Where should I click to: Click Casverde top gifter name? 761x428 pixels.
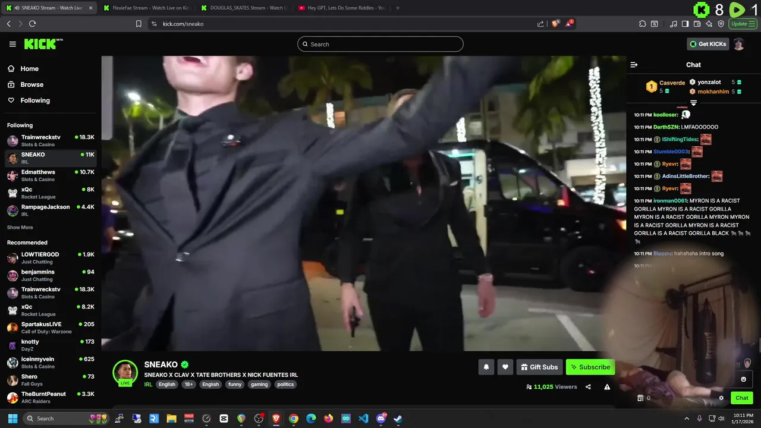click(x=672, y=83)
